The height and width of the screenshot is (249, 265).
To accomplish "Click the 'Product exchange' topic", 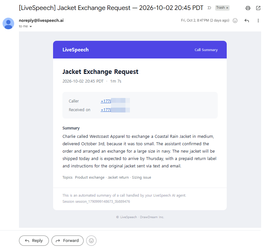I will [90, 177].
